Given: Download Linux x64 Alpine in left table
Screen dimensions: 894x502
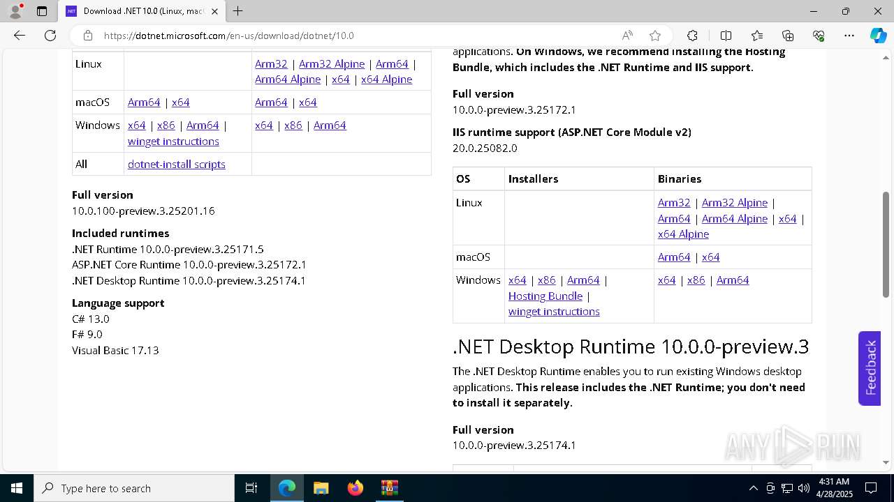Looking at the screenshot, I should tap(387, 79).
